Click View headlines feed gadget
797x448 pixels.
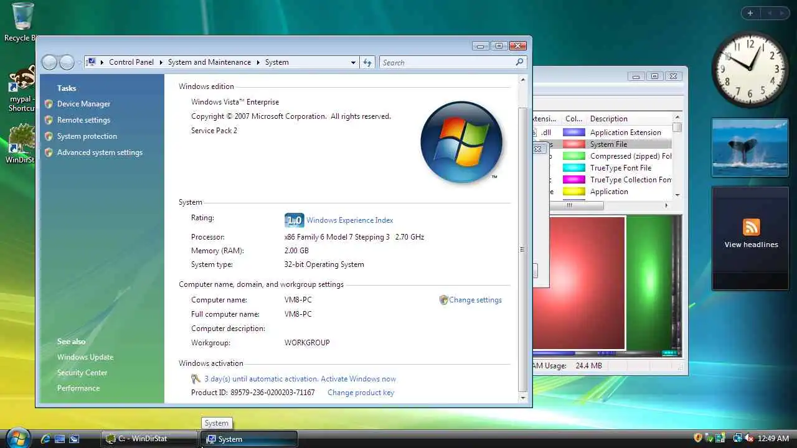751,238
